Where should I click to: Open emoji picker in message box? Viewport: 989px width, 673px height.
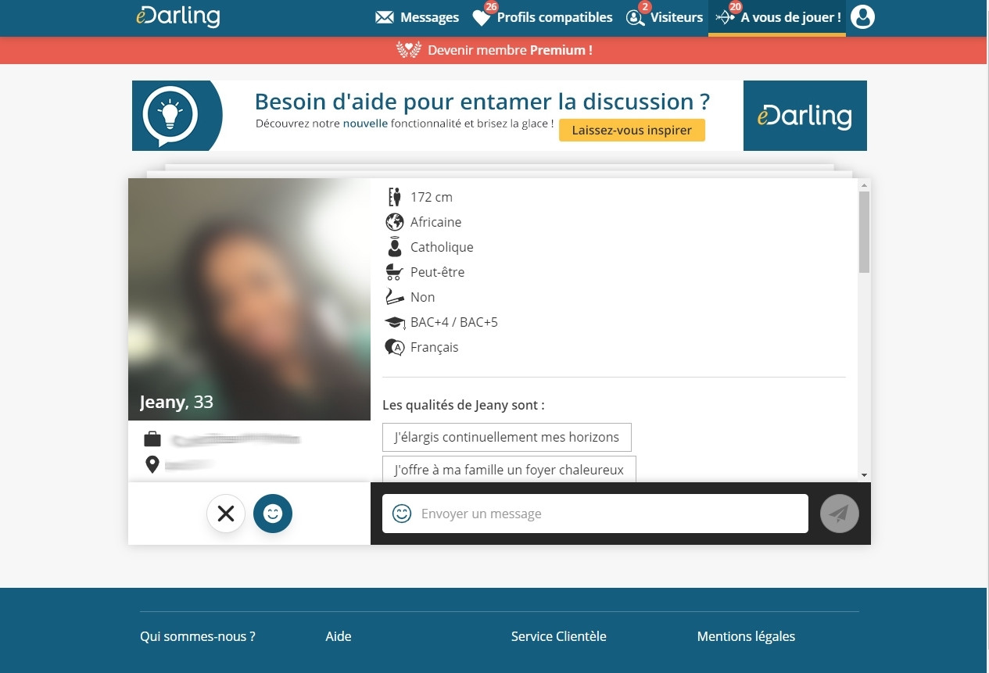(402, 514)
